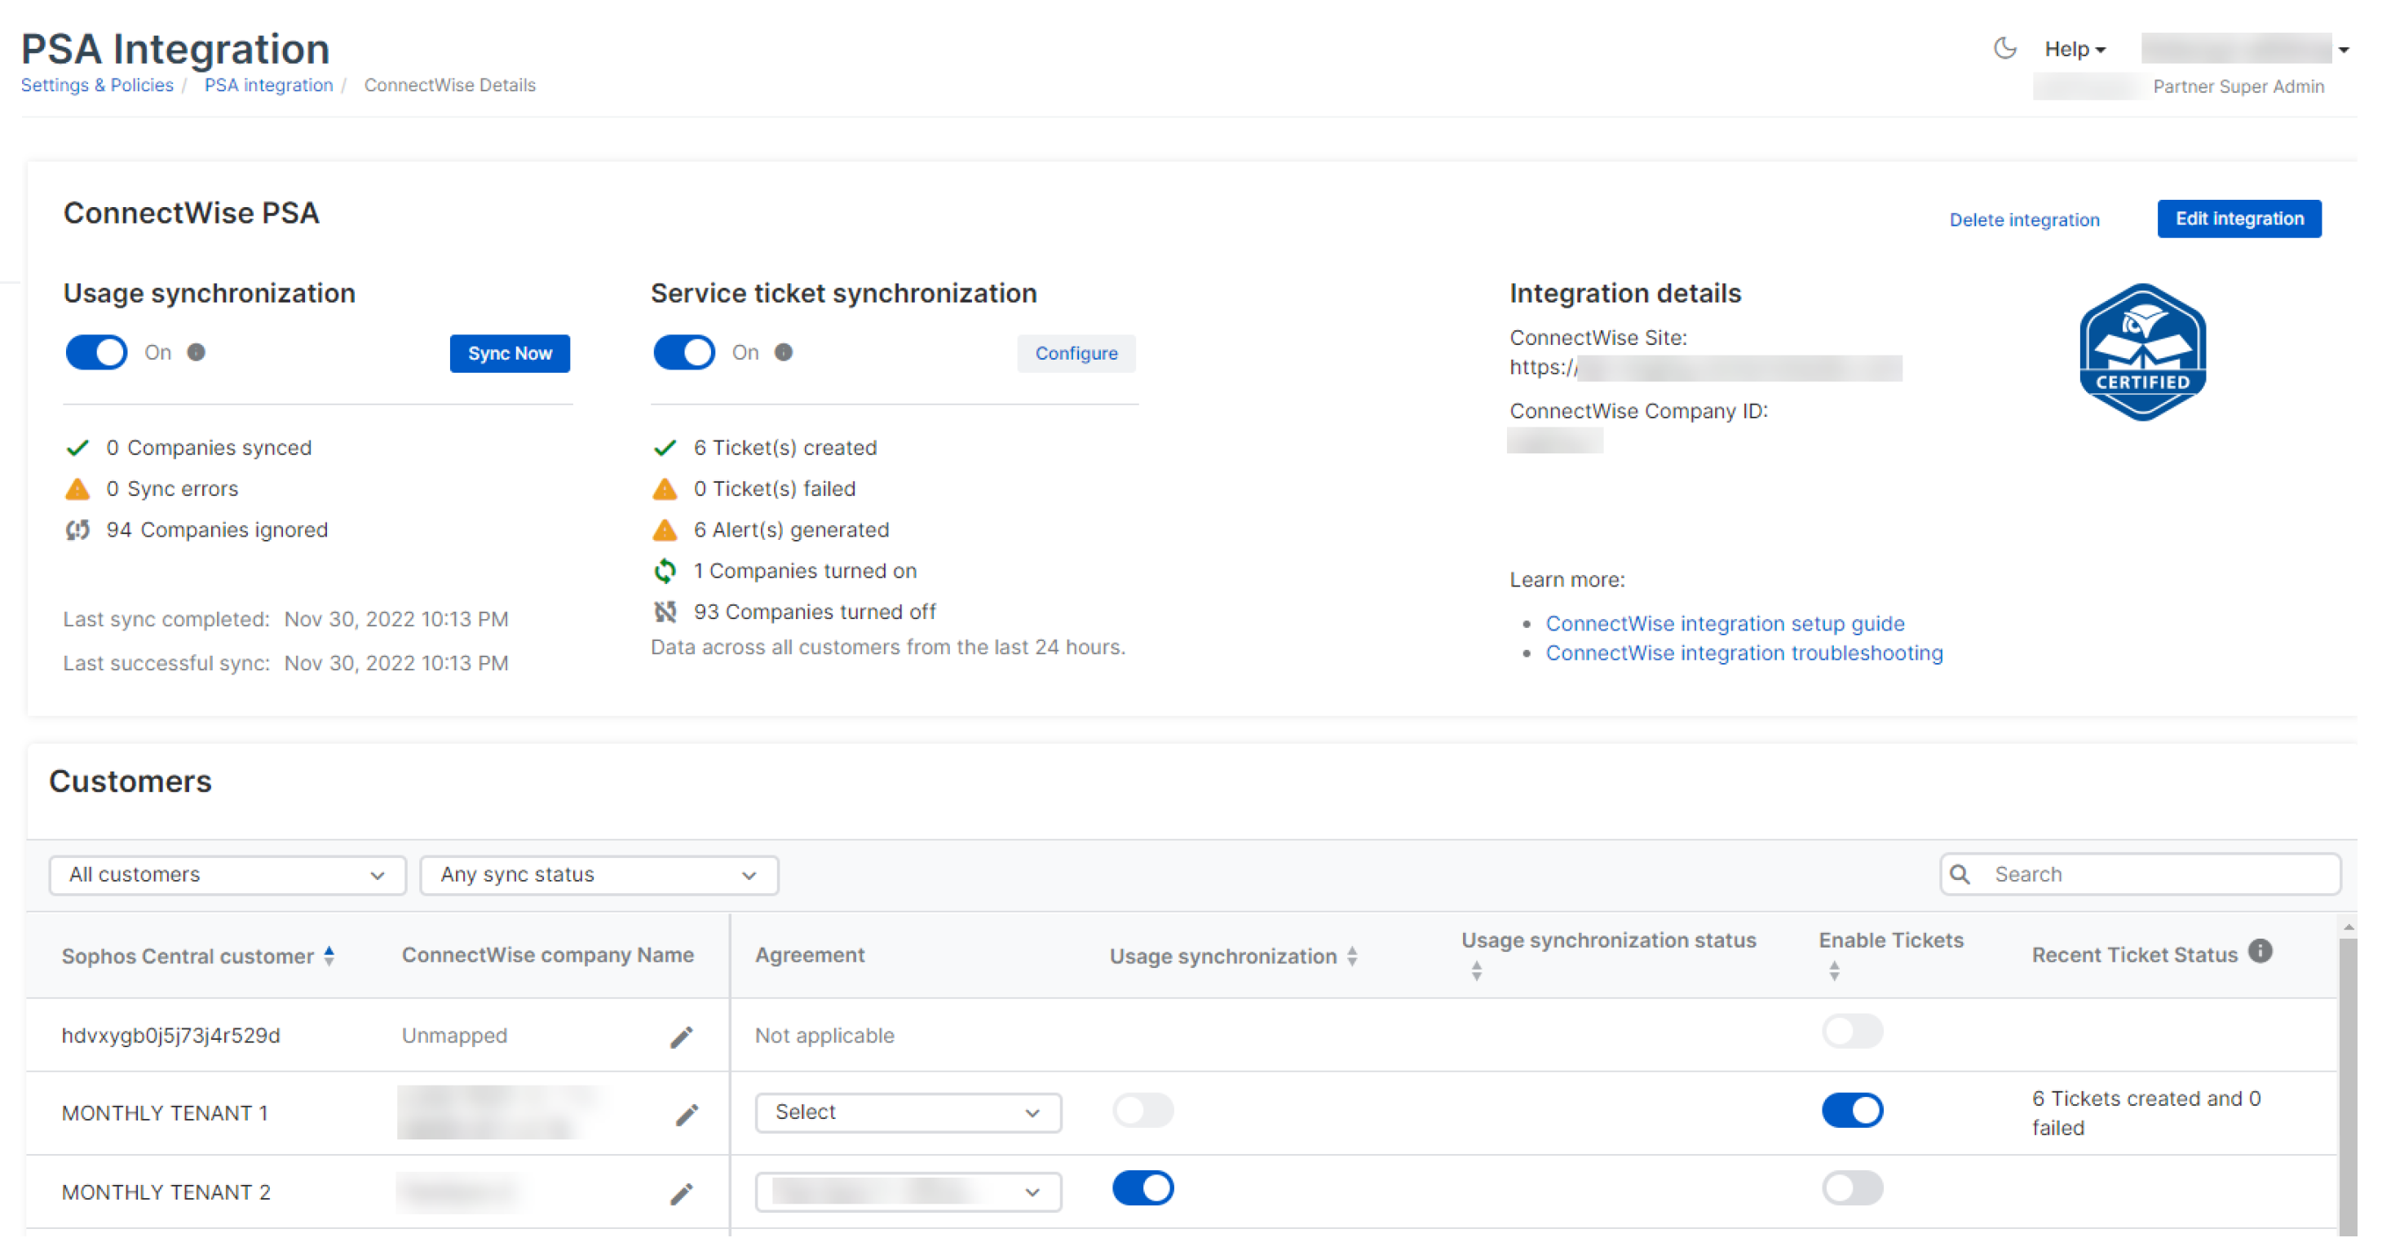
Task: Open the All customers filter dropdown
Action: [227, 874]
